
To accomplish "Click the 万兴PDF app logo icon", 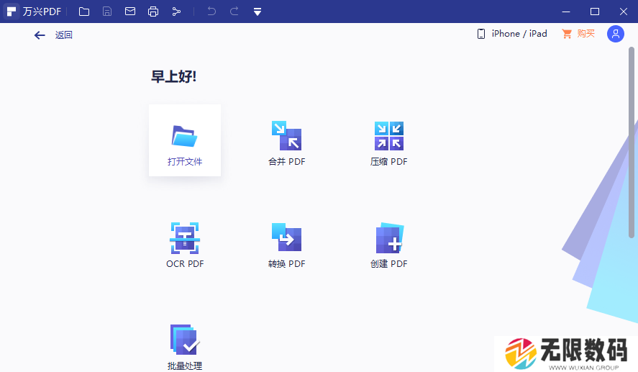I will click(x=12, y=12).
